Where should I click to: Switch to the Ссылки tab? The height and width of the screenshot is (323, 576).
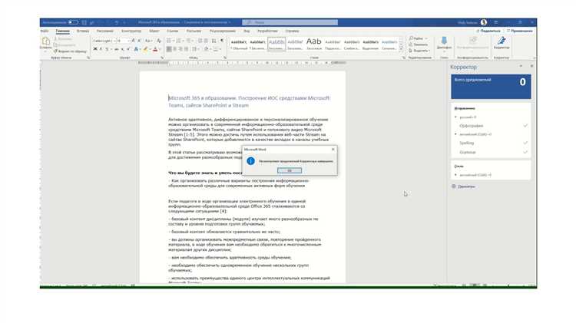[x=172, y=31]
